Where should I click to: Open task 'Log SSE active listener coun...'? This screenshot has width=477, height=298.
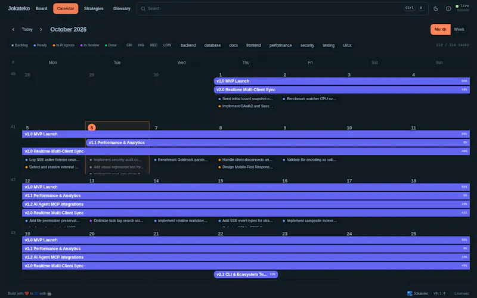click(52, 160)
